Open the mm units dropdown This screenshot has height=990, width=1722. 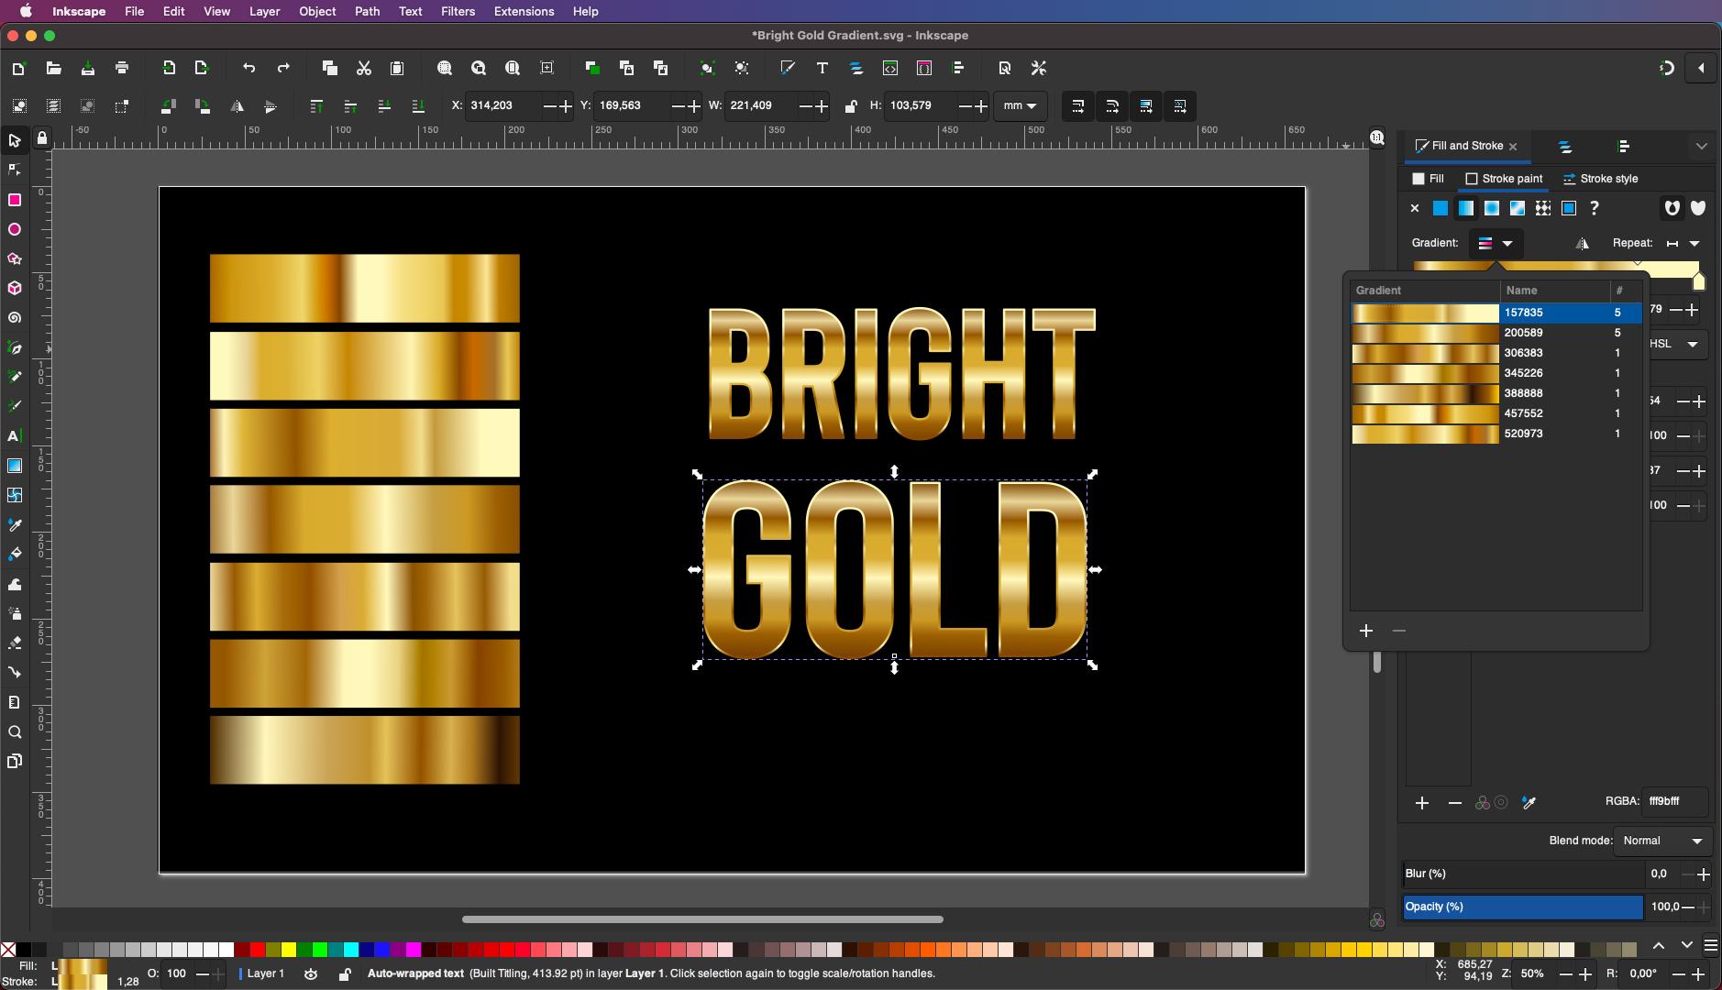tap(1021, 106)
